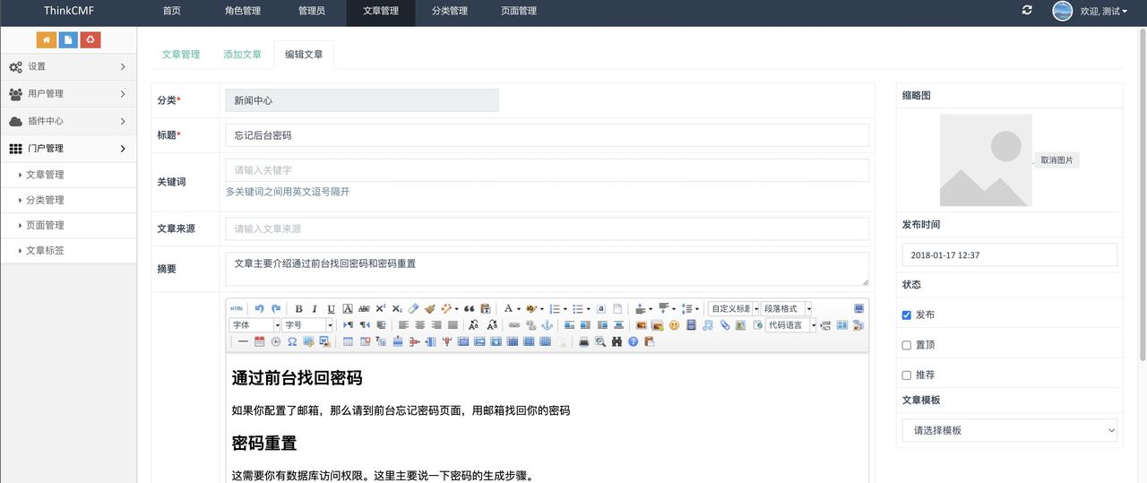Open editor help with the question mark icon
This screenshot has width=1147, height=483.
pos(633,341)
